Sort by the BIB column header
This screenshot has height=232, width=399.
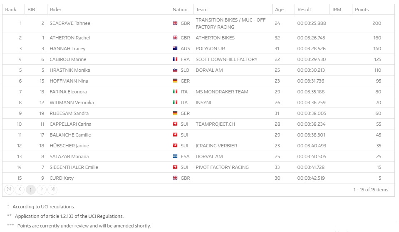(31, 10)
